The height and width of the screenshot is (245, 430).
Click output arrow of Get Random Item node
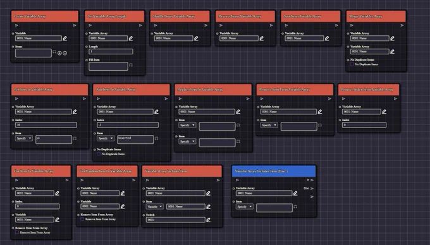pyautogui.click(x=134, y=180)
